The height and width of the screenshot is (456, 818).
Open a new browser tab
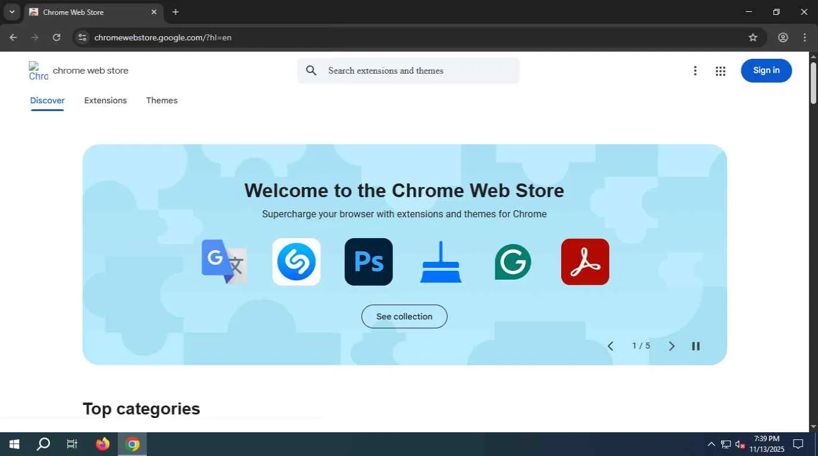point(175,12)
